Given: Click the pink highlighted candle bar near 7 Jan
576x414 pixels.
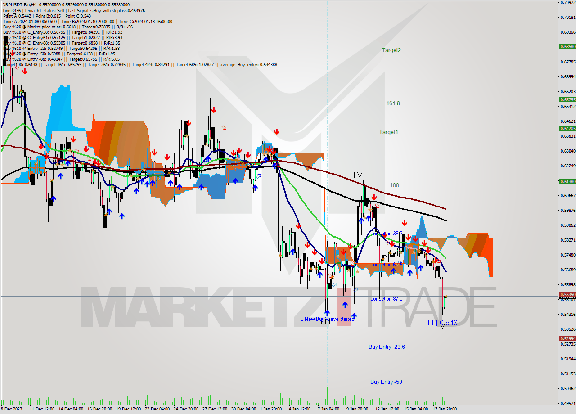Looking at the screenshot, I should 343,307.
